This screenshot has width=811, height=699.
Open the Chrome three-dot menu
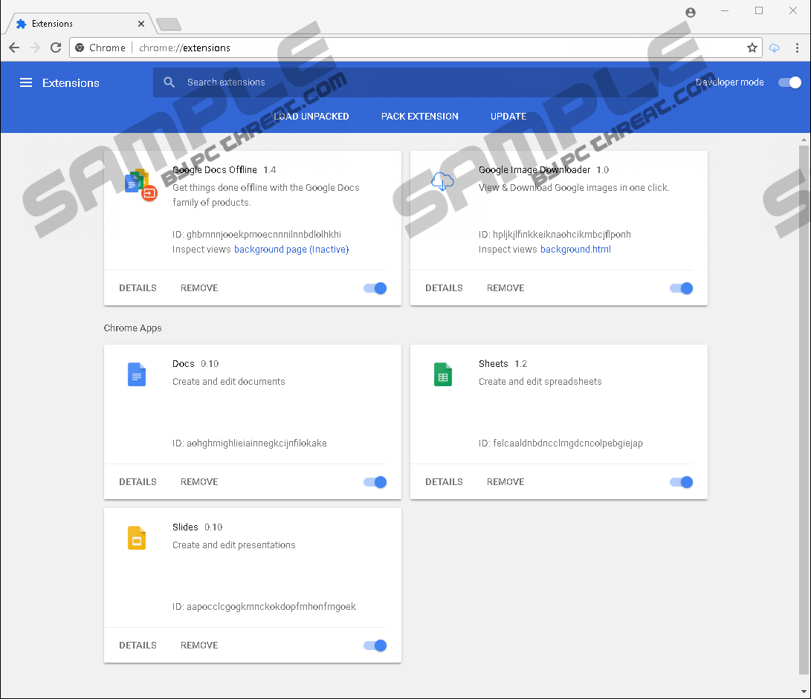point(797,48)
